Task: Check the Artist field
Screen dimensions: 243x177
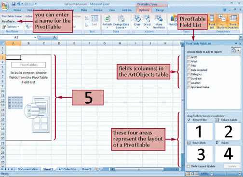Action: point(189,61)
